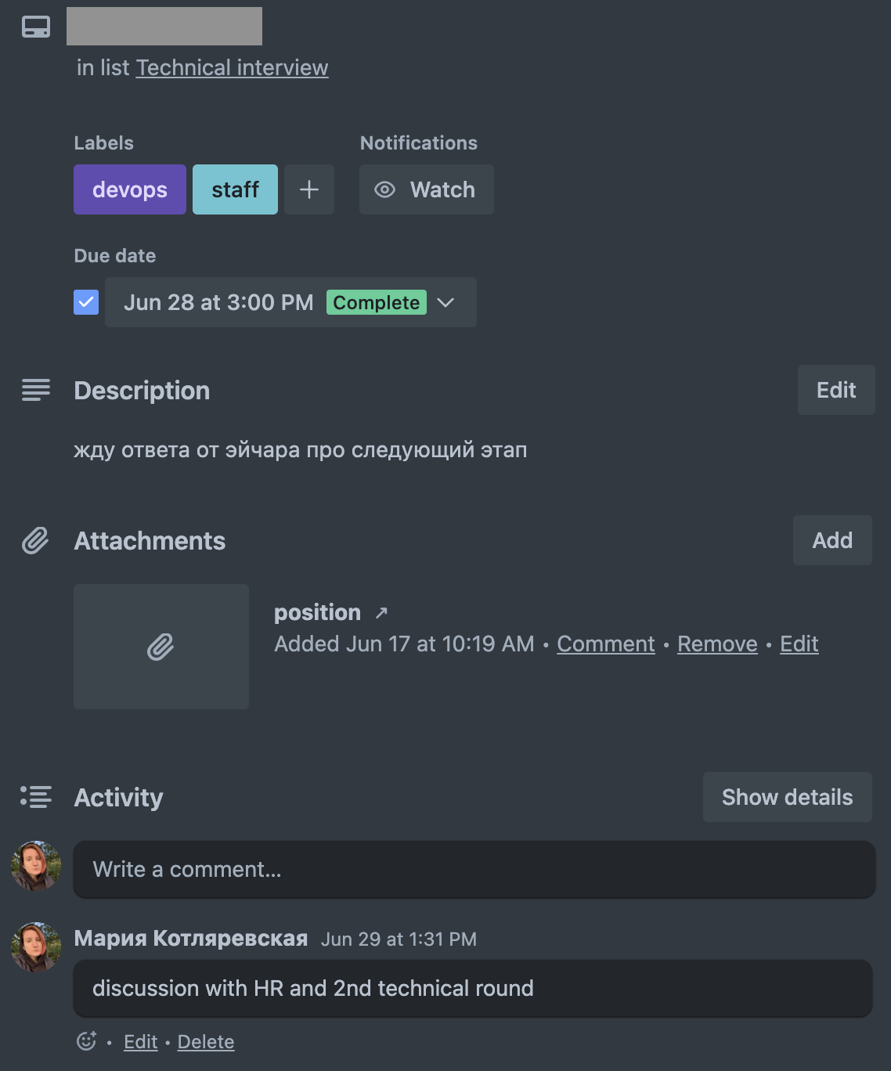Image resolution: width=891 pixels, height=1071 pixels.
Task: Click the avatar beside the comment box
Action: tap(36, 867)
